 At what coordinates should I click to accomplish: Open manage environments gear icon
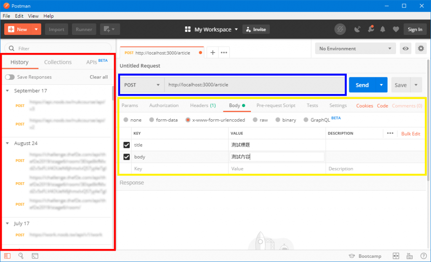(421, 49)
